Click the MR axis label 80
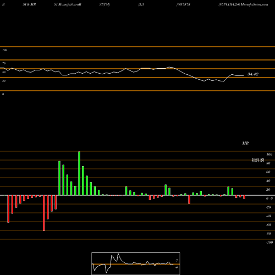 coord(268,163)
